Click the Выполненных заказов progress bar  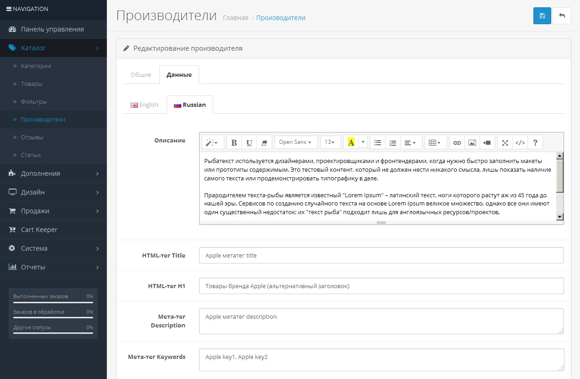click(53, 302)
